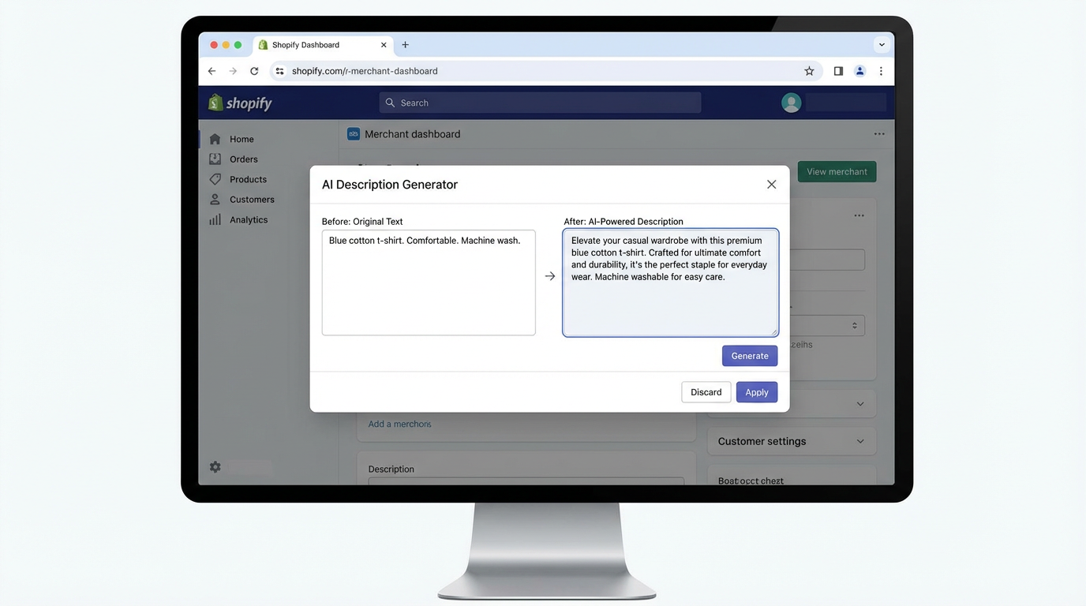The height and width of the screenshot is (606, 1086).
Task: Click the browser bookmark star
Action: (x=809, y=70)
